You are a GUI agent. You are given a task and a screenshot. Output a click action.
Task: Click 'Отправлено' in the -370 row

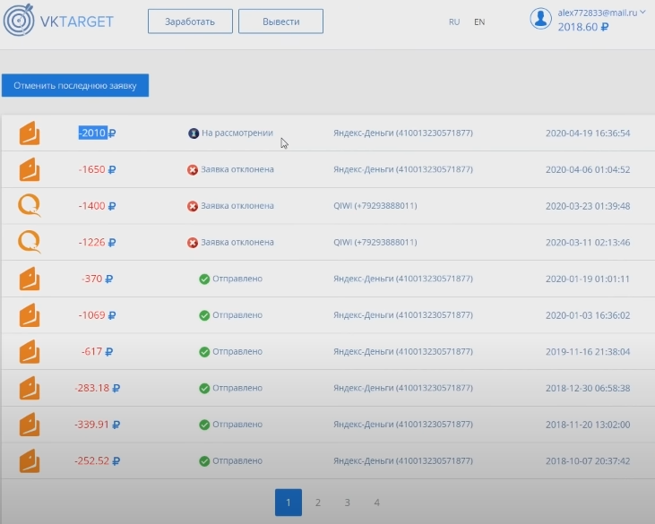[237, 279]
